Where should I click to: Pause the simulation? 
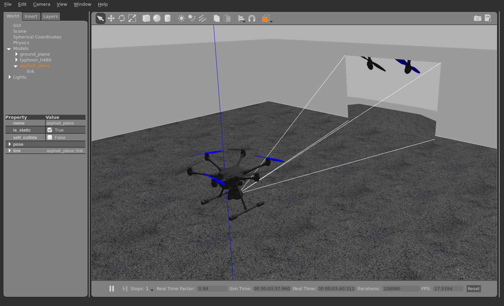point(112,288)
